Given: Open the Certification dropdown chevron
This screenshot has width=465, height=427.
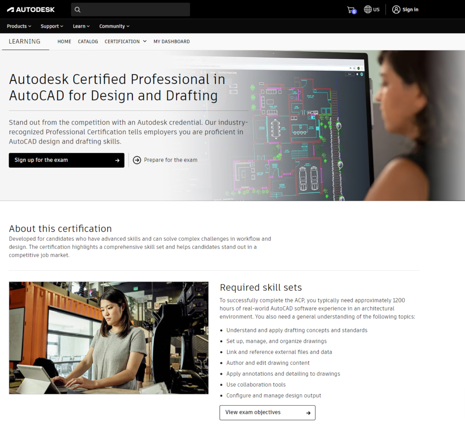Looking at the screenshot, I should tap(144, 41).
